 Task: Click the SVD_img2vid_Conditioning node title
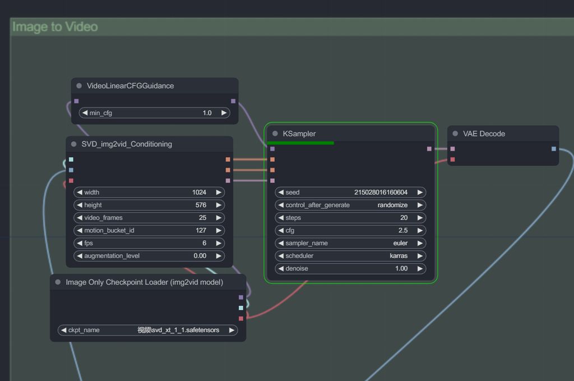point(127,144)
